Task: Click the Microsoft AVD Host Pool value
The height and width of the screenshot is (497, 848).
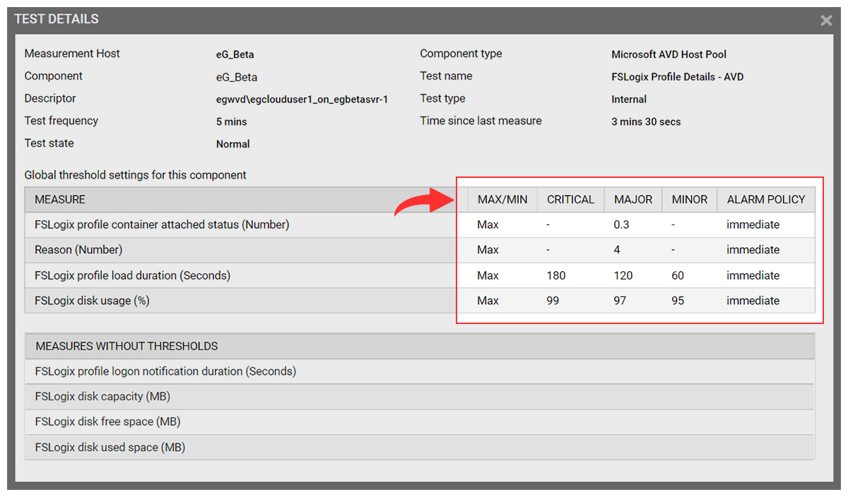Action: [669, 54]
